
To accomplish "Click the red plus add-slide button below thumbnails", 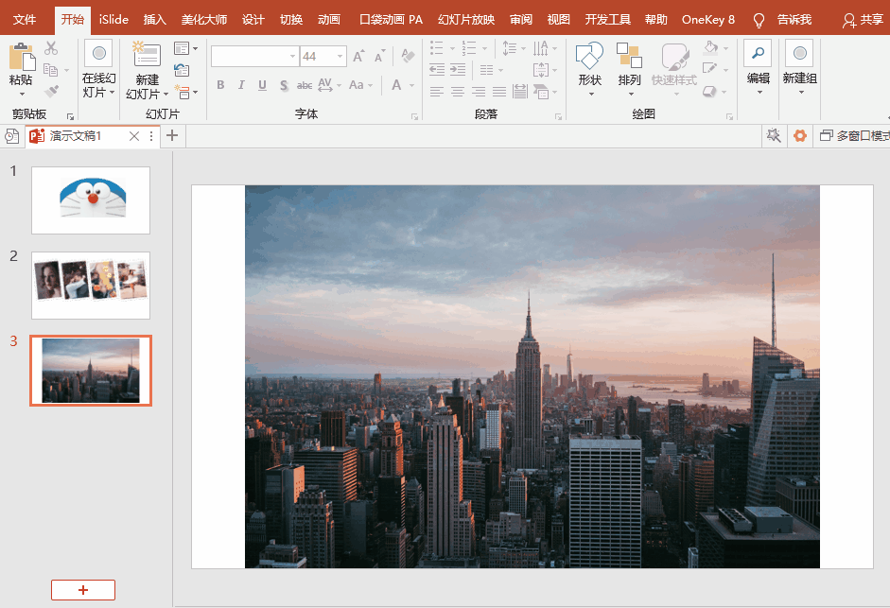I will [x=83, y=590].
